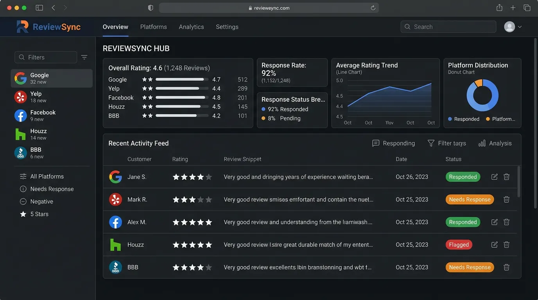Click the Average Rating Trend line chart

pos(389,98)
